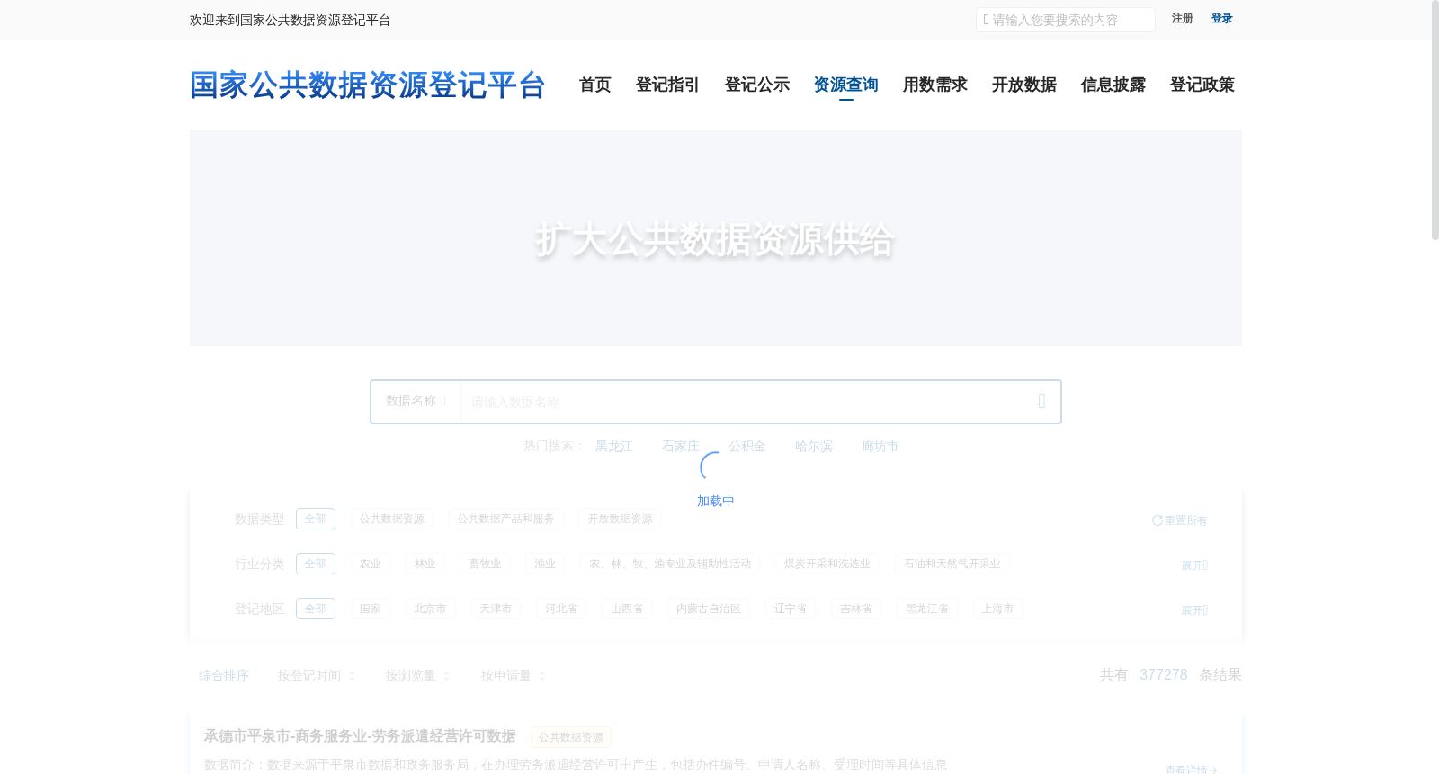The image size is (1439, 774).
Task: Sort results by 按浏览量
Action: pos(411,675)
